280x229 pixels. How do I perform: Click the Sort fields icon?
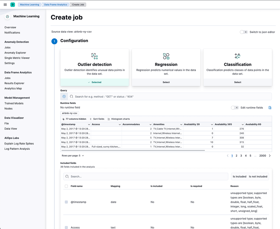coord(91,119)
